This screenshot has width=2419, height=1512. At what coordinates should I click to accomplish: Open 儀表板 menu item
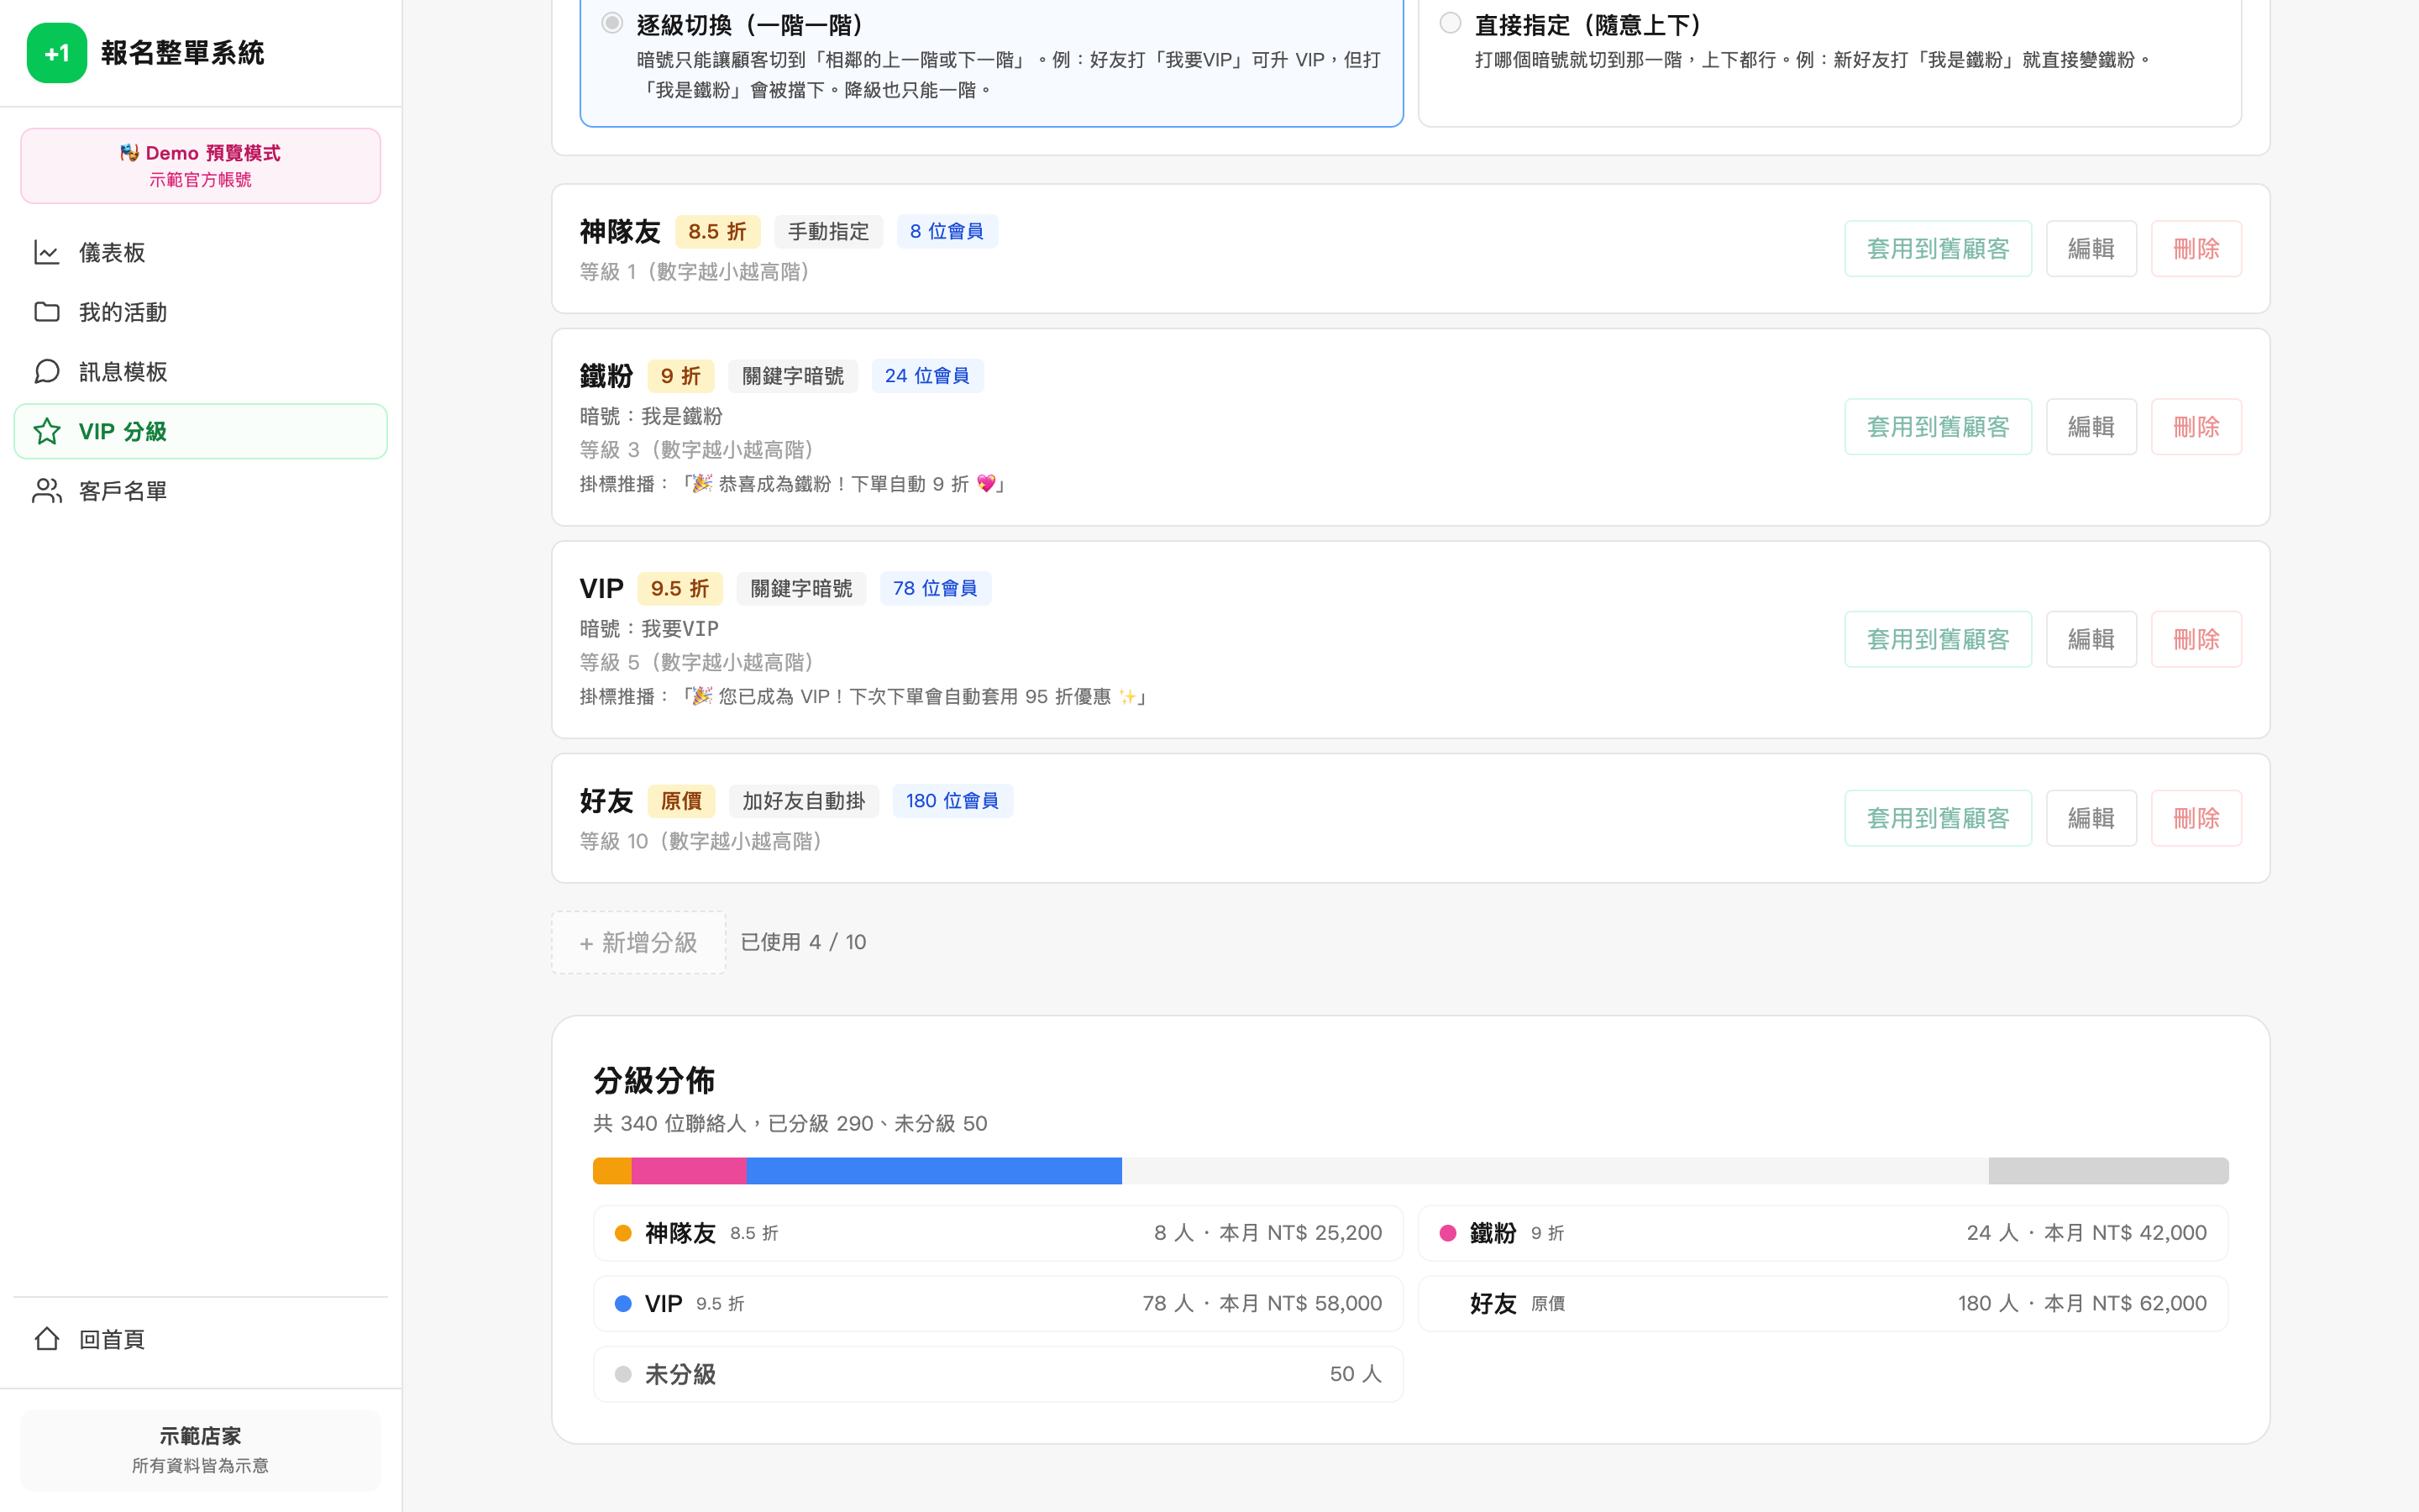click(201, 252)
